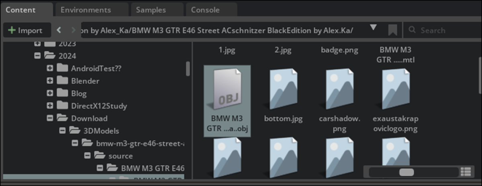Click the 2.jpg file name

pyautogui.click(x=283, y=50)
